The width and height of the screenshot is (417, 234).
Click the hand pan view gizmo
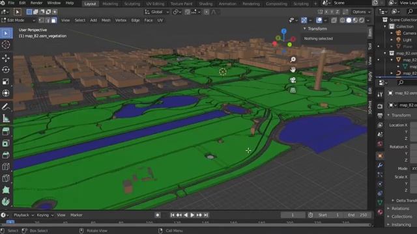pyautogui.click(x=293, y=70)
